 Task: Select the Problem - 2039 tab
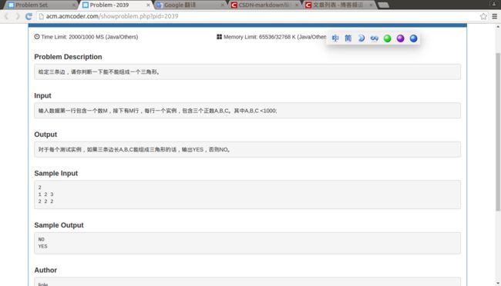click(x=116, y=5)
